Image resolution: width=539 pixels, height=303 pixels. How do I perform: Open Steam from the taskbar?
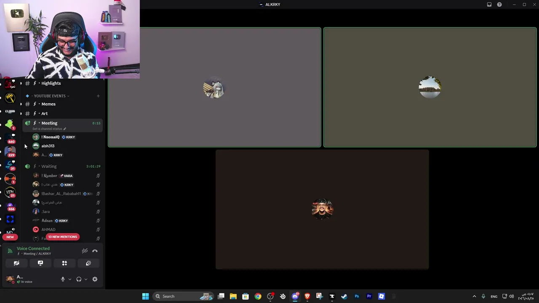coord(344,296)
